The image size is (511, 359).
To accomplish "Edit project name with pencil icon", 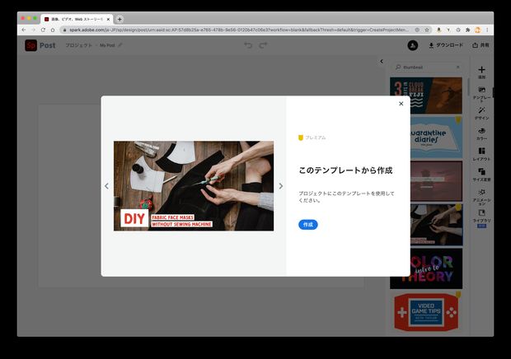I will pos(120,45).
